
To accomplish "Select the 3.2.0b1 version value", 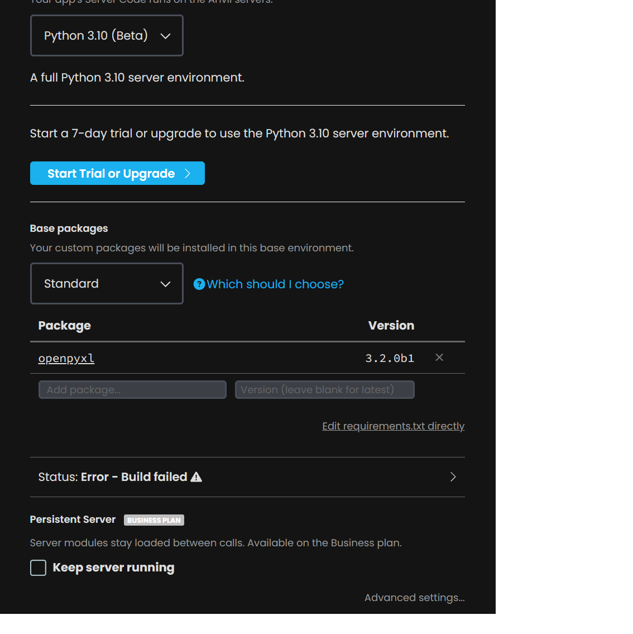I will click(x=390, y=358).
